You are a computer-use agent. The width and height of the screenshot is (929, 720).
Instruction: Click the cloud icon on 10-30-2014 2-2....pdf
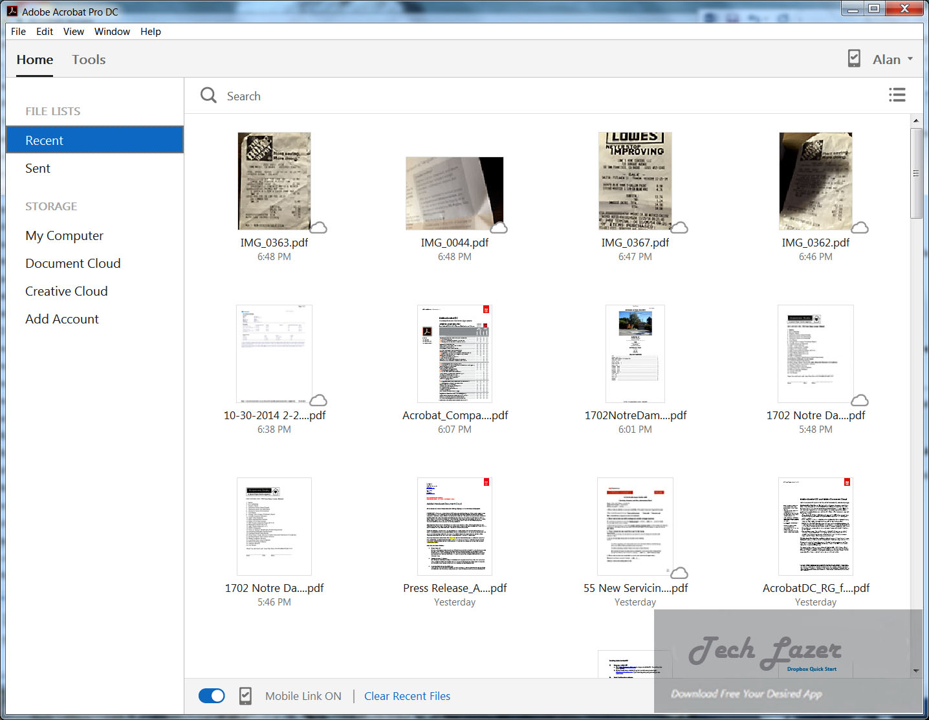click(x=318, y=400)
